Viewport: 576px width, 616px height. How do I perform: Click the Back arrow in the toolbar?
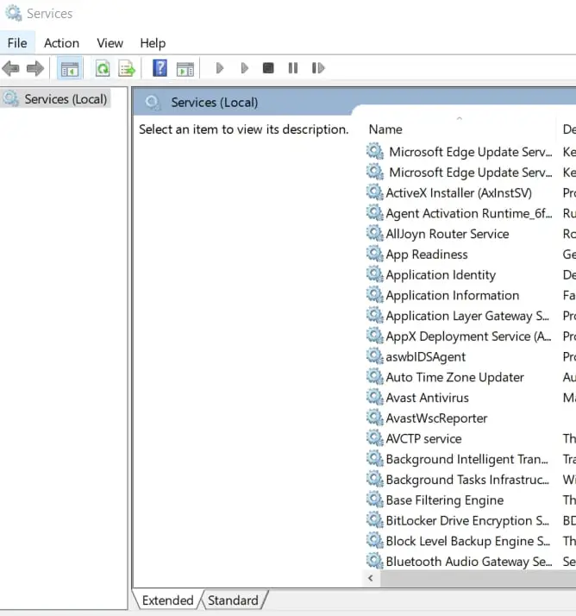10,69
